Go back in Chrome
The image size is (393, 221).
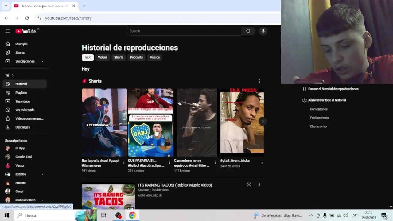pos(6,18)
